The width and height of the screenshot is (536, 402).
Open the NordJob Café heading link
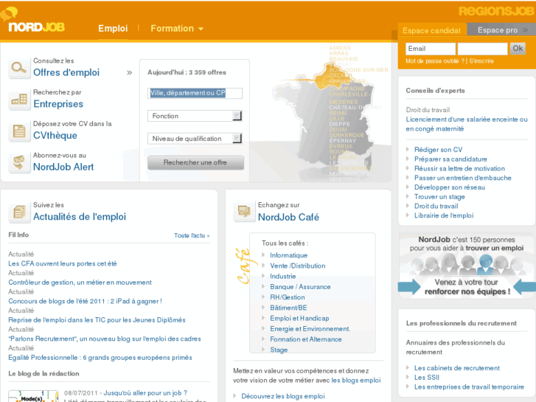point(288,218)
